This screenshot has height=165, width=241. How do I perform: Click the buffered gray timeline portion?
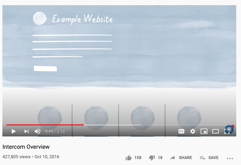click(x=112, y=125)
